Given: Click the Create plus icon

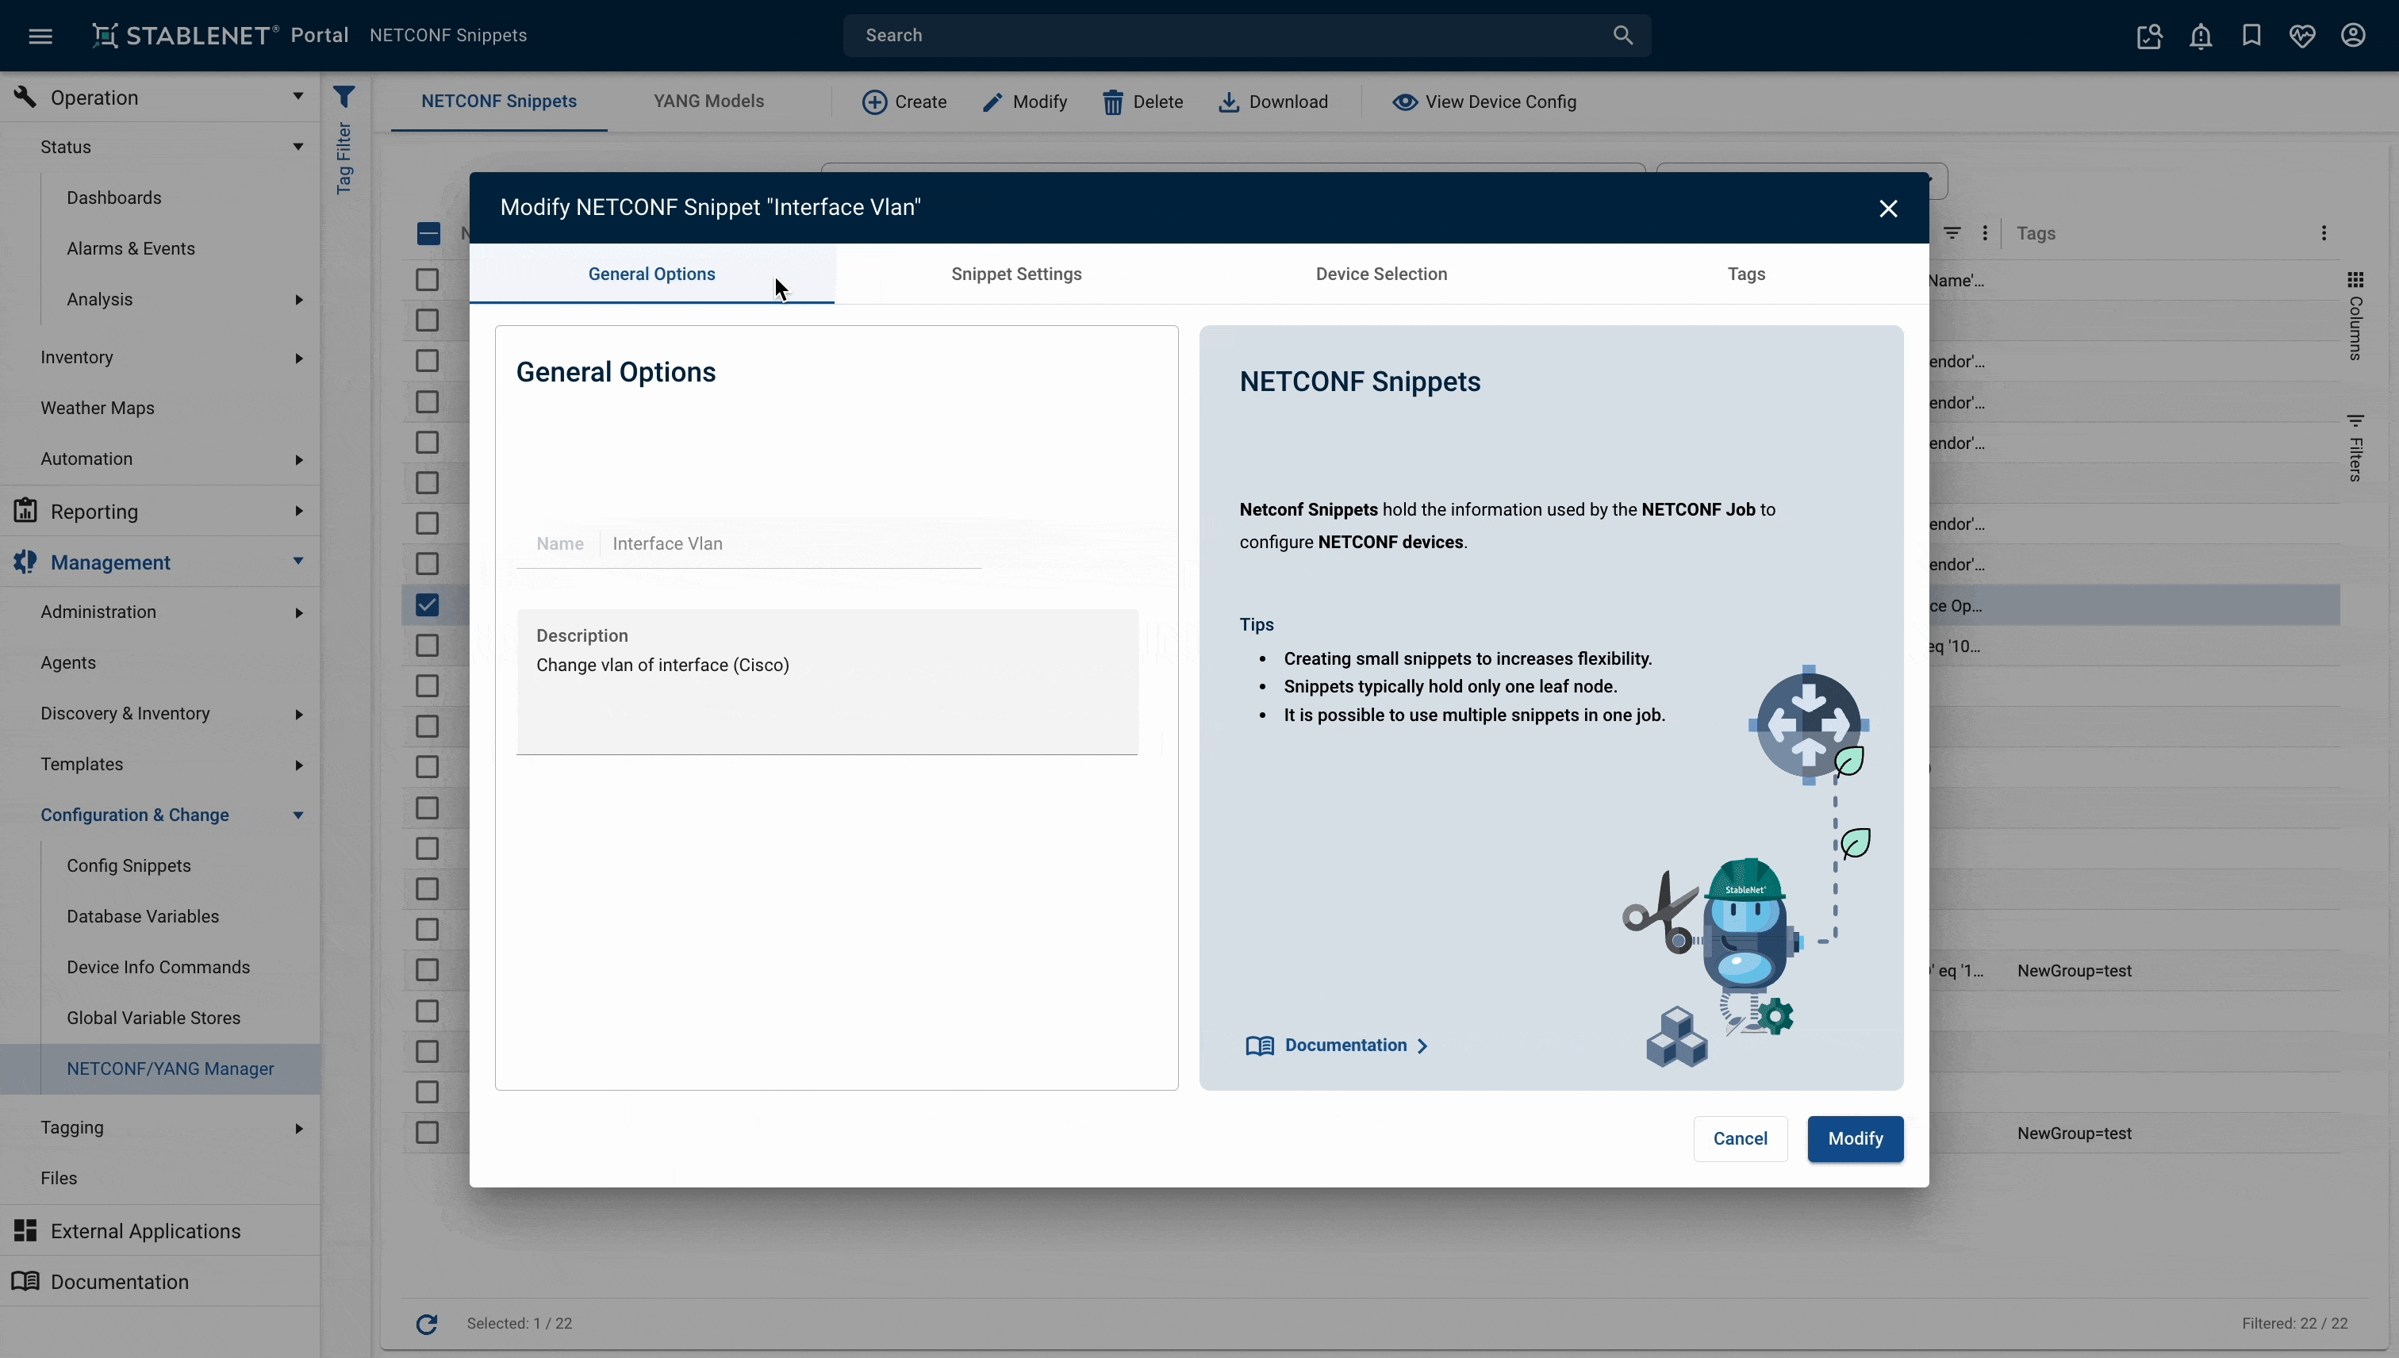Looking at the screenshot, I should tap(874, 102).
